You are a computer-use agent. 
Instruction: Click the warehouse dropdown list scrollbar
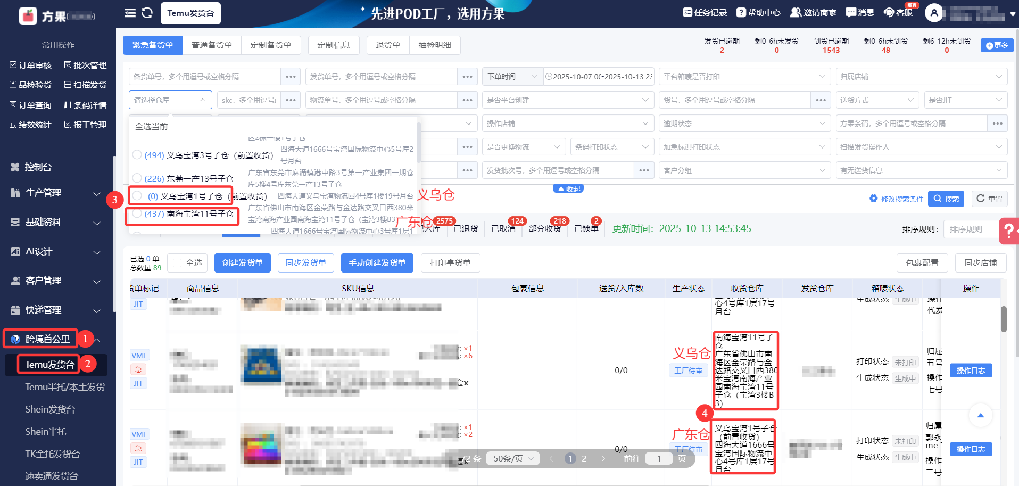419,142
